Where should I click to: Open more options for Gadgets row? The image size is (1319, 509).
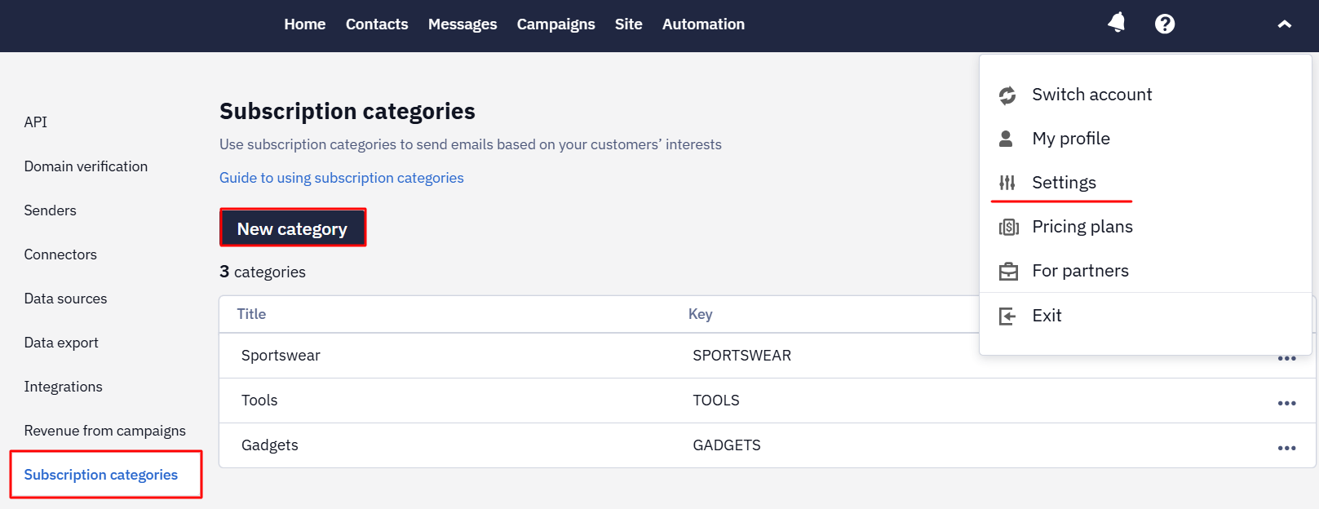(1287, 448)
